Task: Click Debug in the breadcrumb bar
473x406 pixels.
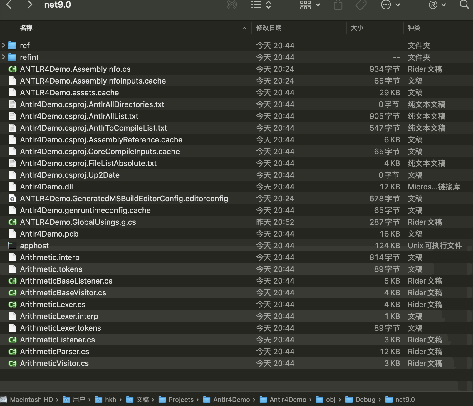Action: point(365,400)
